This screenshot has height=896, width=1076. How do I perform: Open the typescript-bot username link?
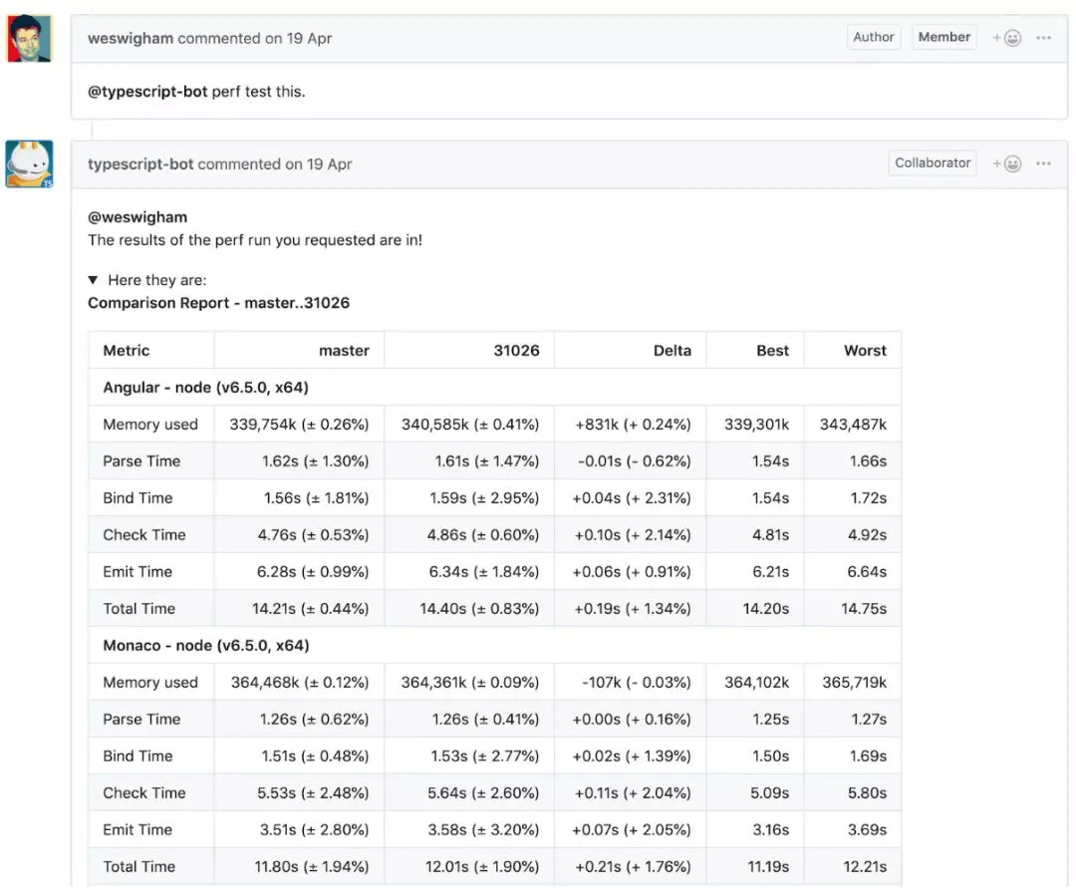140,164
